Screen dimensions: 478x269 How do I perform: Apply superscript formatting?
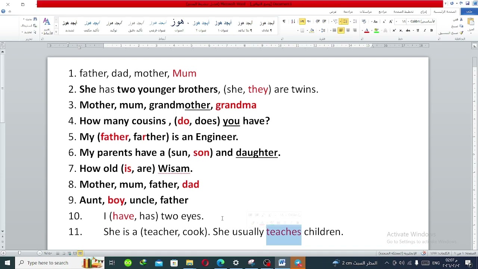[x=394, y=30]
